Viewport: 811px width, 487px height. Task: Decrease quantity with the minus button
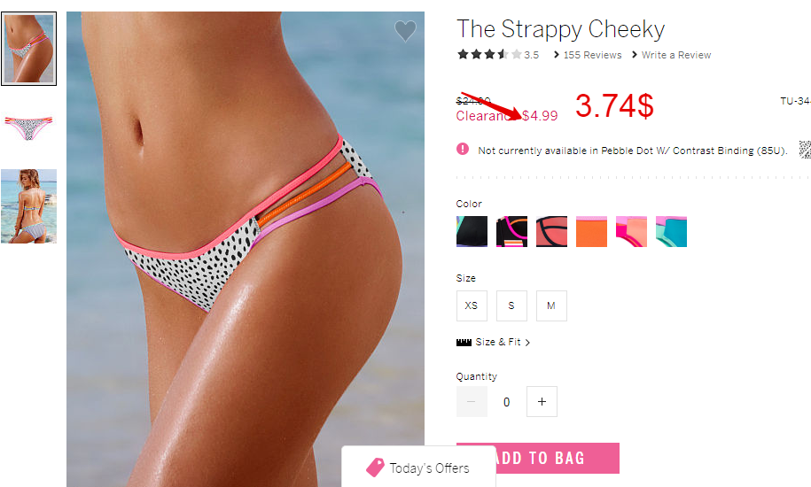472,401
